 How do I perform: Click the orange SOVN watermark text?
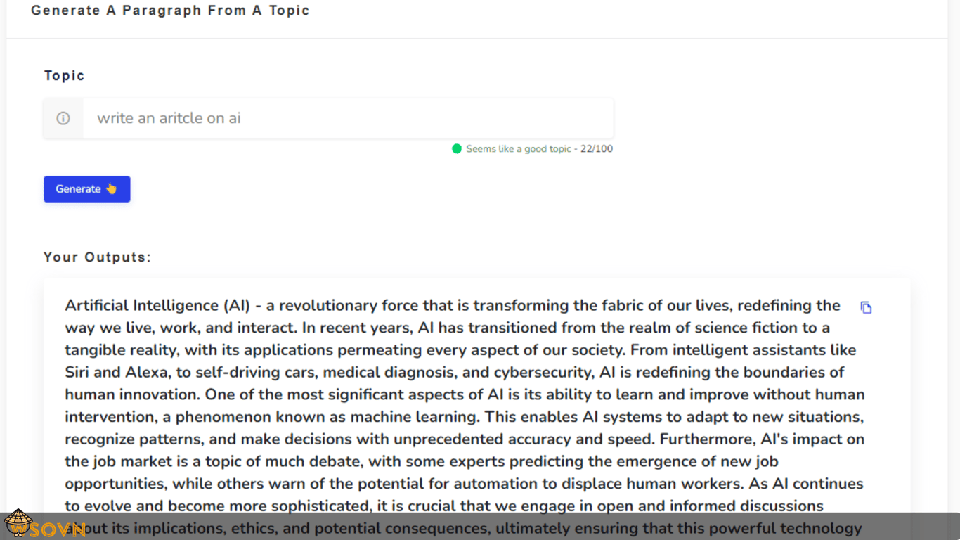coord(58,529)
